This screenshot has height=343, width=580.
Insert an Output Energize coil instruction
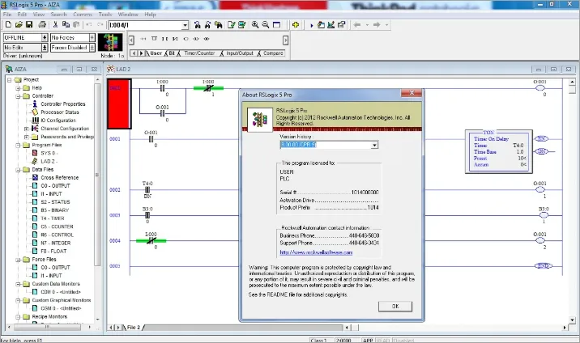click(x=186, y=38)
